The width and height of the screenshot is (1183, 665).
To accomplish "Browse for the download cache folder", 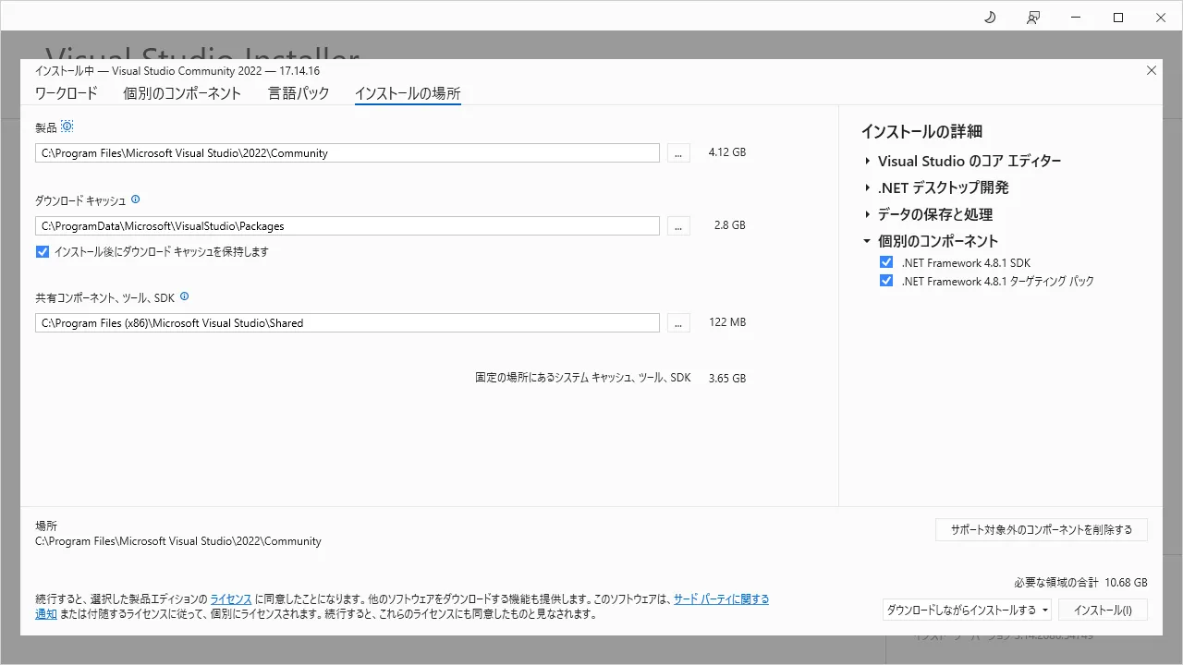I will (x=677, y=226).
